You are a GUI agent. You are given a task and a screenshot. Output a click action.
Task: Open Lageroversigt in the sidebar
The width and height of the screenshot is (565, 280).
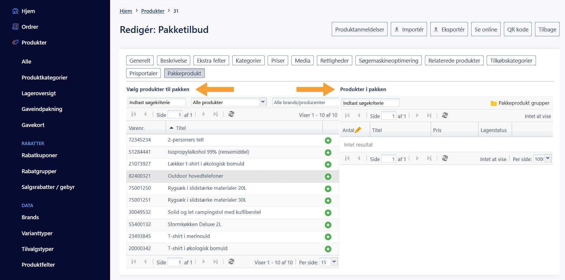[39, 93]
